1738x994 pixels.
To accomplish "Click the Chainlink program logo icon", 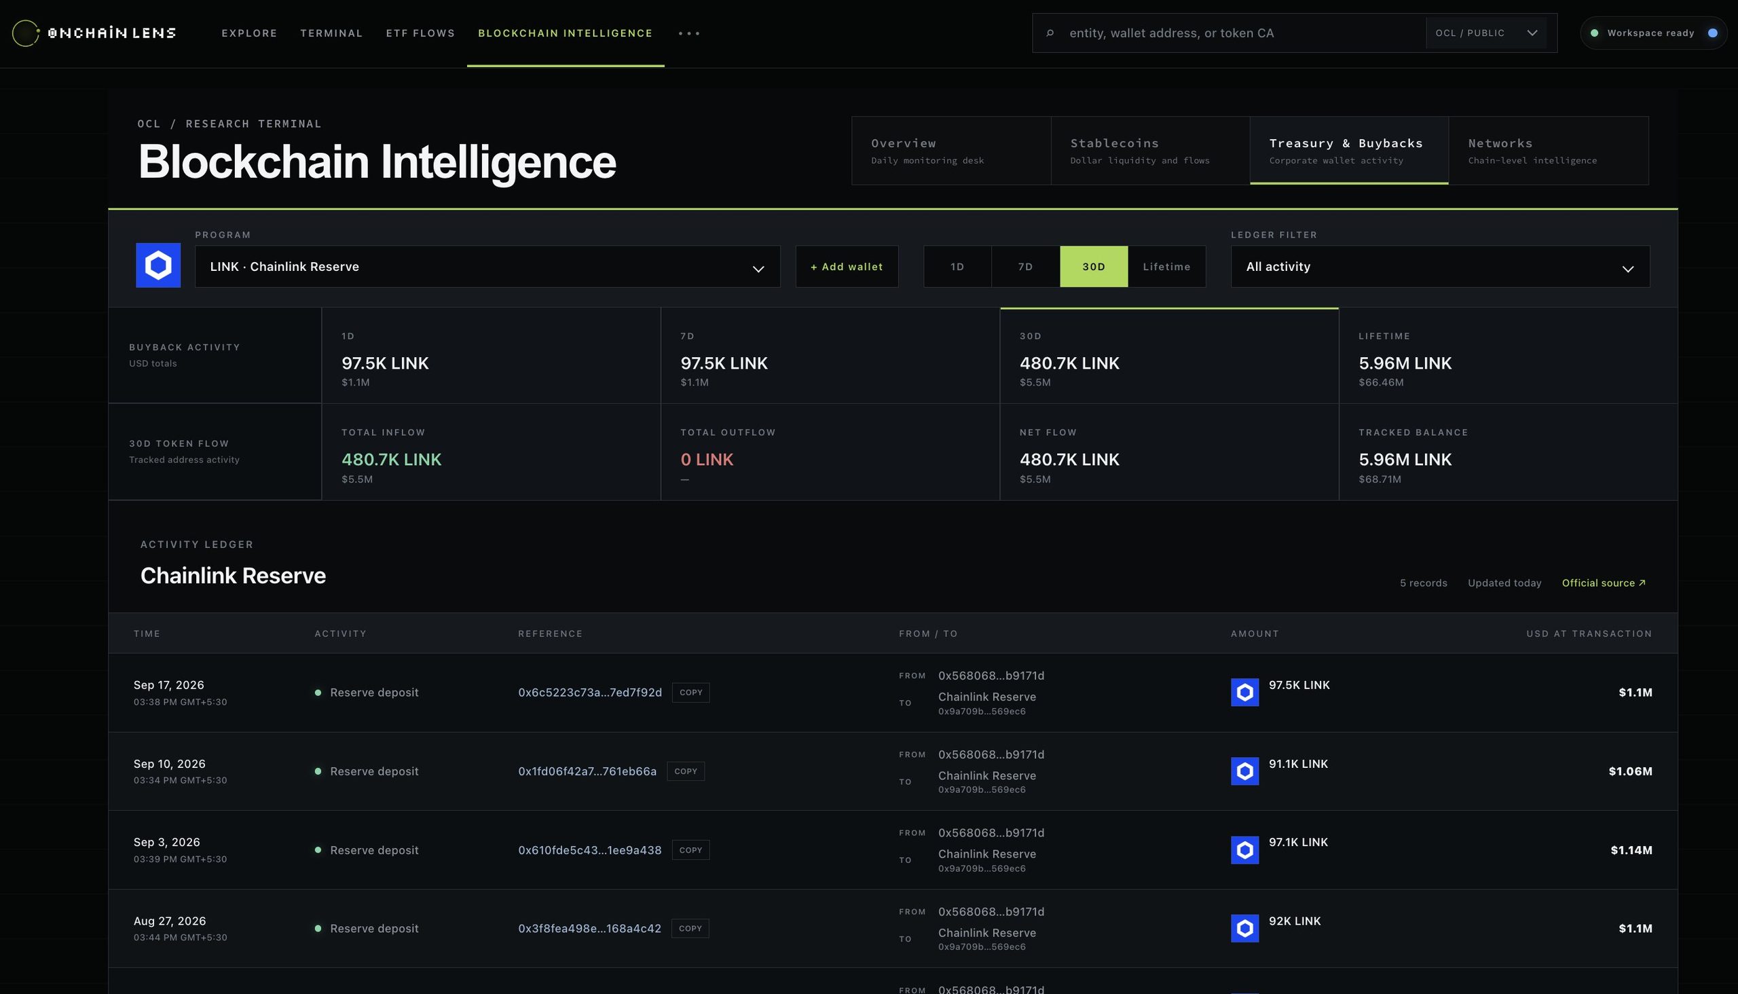I will [x=158, y=265].
